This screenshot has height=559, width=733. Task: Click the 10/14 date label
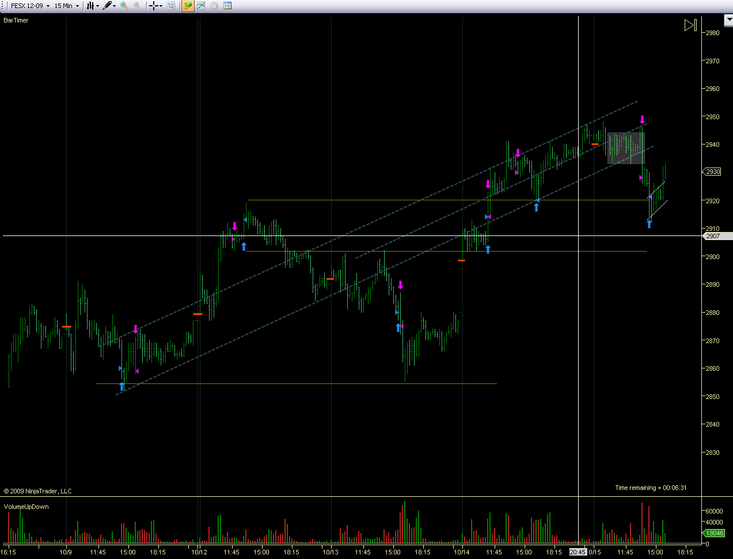(462, 552)
